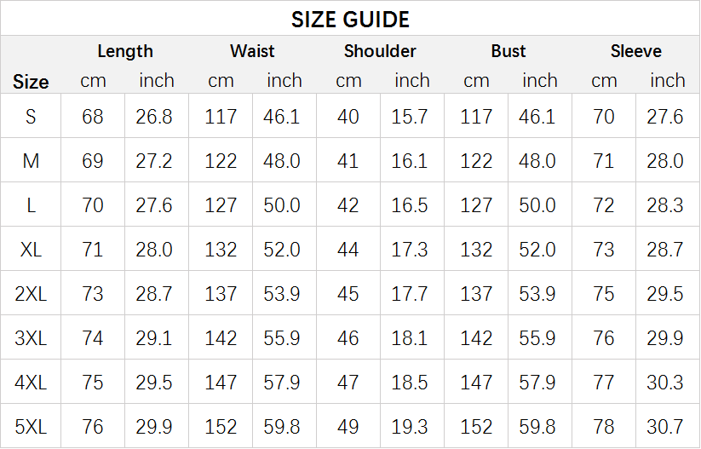Select the Shoulder column header
The image size is (701, 449).
tap(380, 51)
